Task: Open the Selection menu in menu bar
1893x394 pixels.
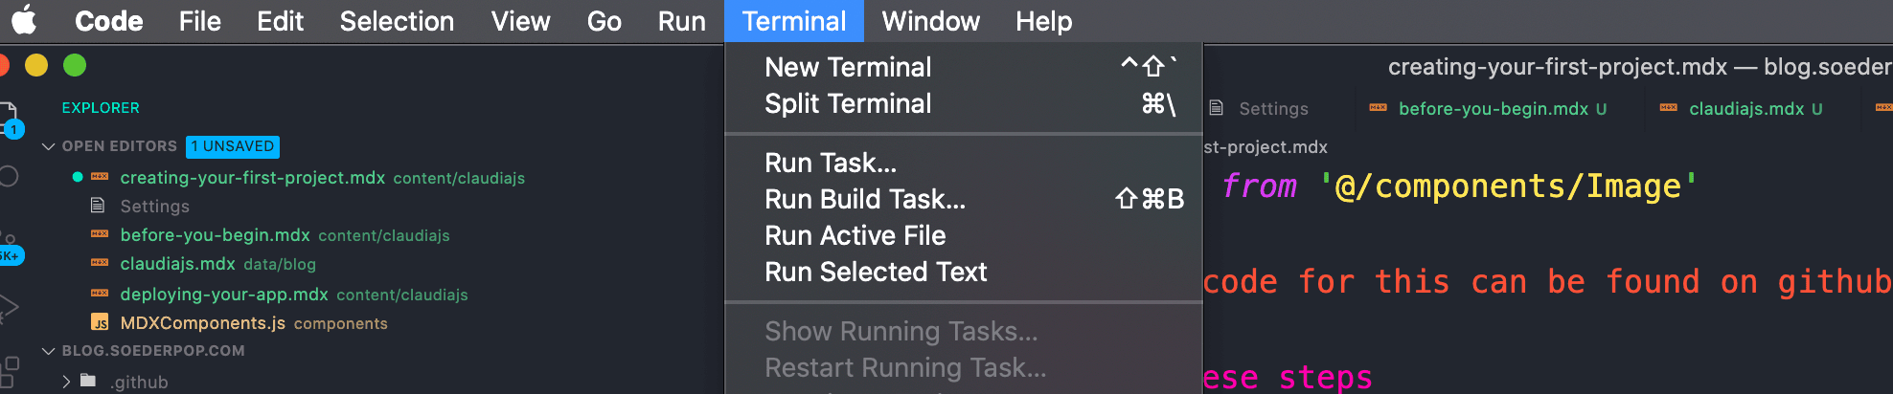Action: [397, 21]
